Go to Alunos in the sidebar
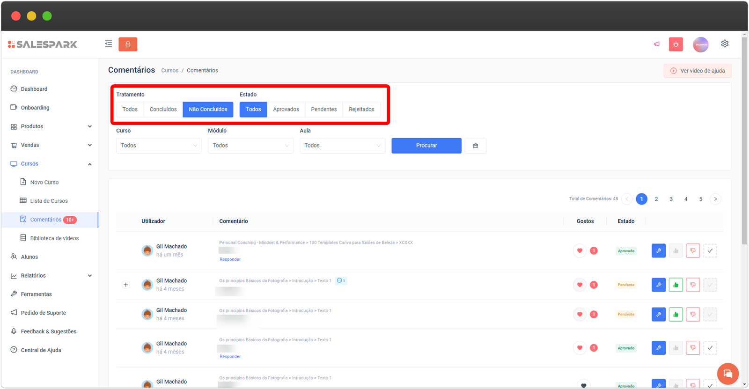 coord(29,257)
